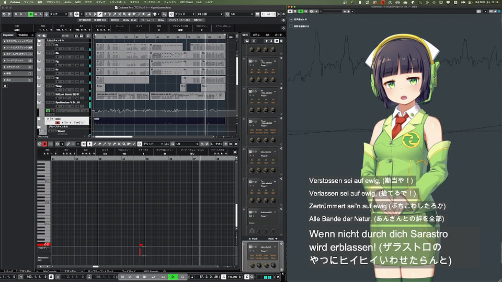The image size is (502, 282).
Task: Open the プロジェクト menu
Action: coord(53,2)
